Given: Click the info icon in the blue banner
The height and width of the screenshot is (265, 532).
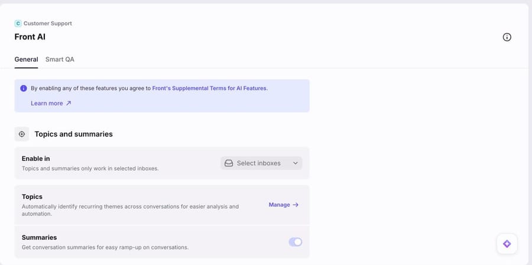Looking at the screenshot, I should (24, 88).
